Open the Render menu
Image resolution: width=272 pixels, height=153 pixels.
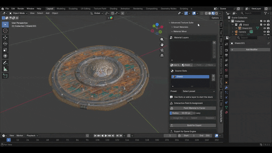(21, 9)
